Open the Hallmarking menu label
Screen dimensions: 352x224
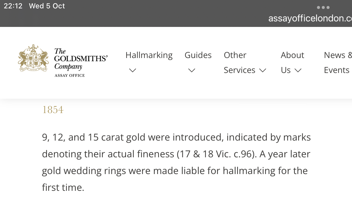149,55
